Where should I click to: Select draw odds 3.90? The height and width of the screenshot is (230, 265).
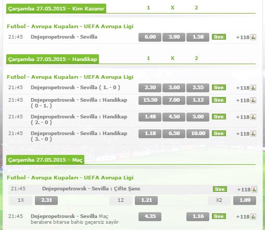click(x=174, y=37)
